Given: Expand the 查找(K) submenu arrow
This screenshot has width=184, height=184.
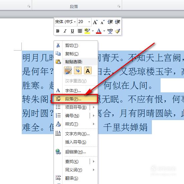Looking at the screenshot, I should tap(94, 162).
